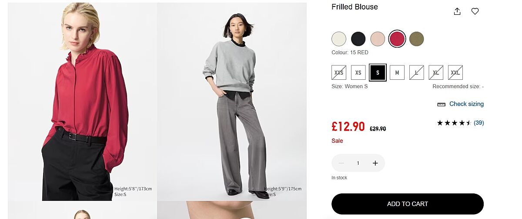View the grey sweatshirt model photo
522x219 pixels.
point(232,102)
